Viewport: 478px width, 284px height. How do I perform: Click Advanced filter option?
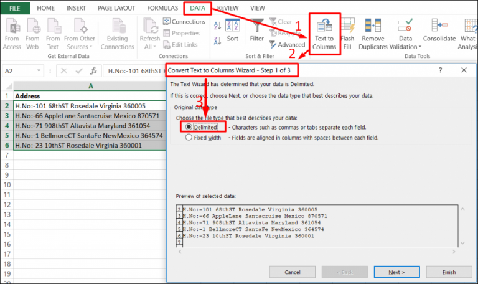pyautogui.click(x=287, y=45)
